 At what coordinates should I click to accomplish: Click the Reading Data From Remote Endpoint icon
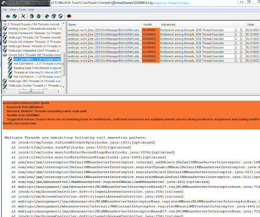coord(10,68)
